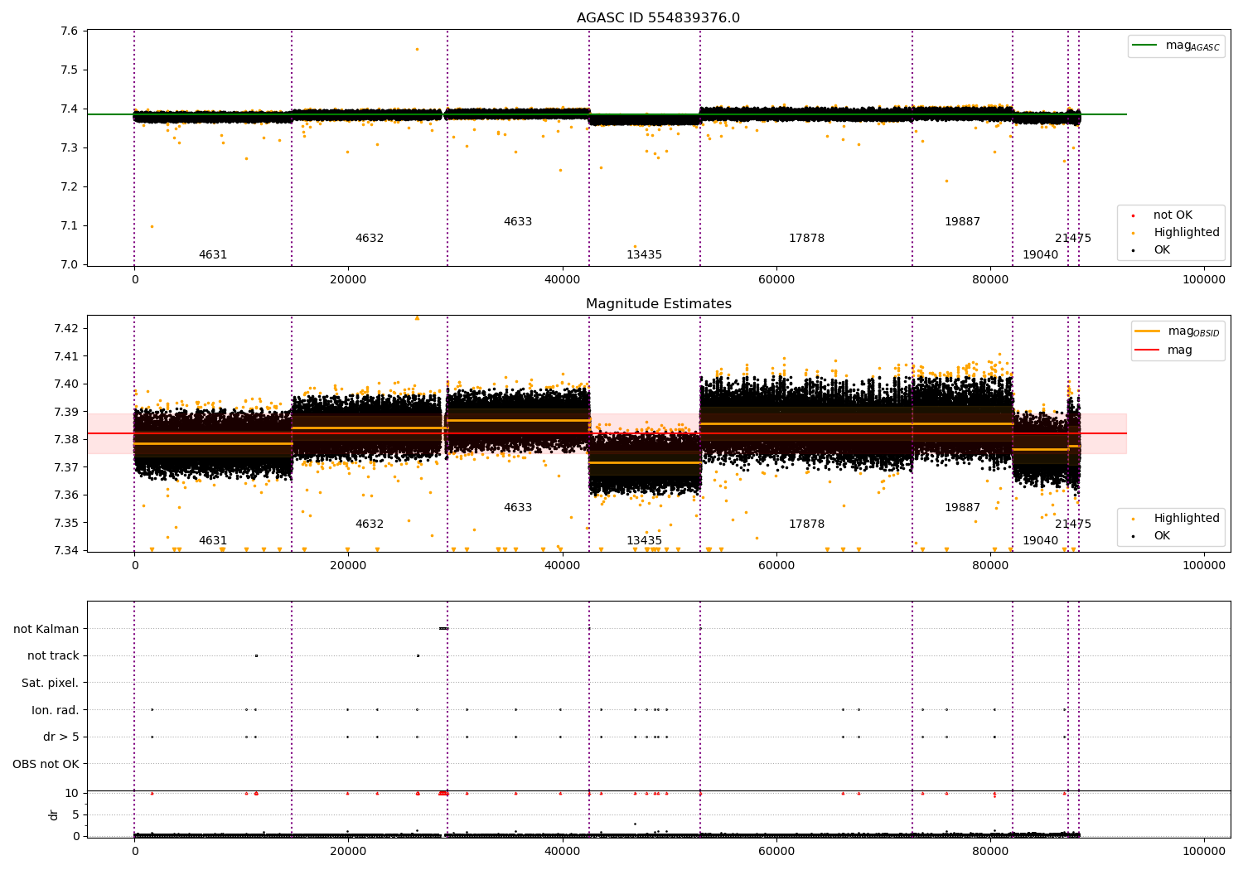Click the 'not Kalman' axis label
Viewport: 1243px width, 870px height.
pos(46,629)
